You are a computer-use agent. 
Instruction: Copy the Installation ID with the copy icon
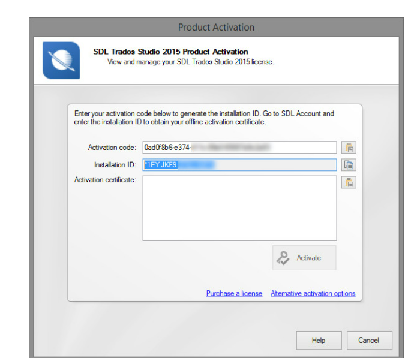[349, 165]
